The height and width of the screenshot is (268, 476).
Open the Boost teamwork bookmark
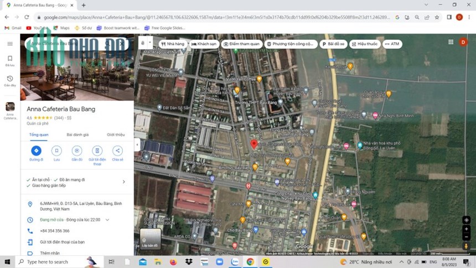coord(118,28)
